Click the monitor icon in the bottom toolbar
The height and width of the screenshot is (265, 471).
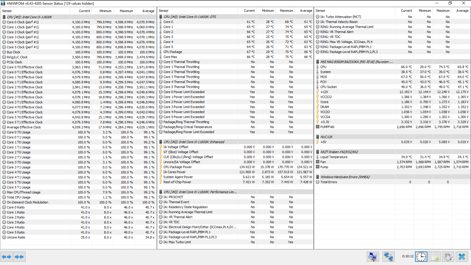[x=373, y=257]
